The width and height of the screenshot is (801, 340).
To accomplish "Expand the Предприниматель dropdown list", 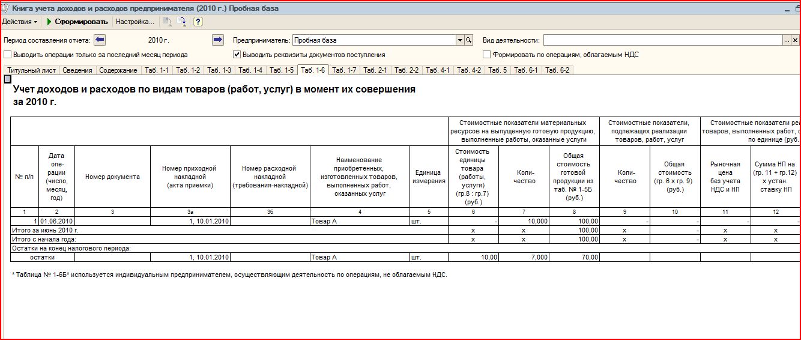I will click(460, 40).
